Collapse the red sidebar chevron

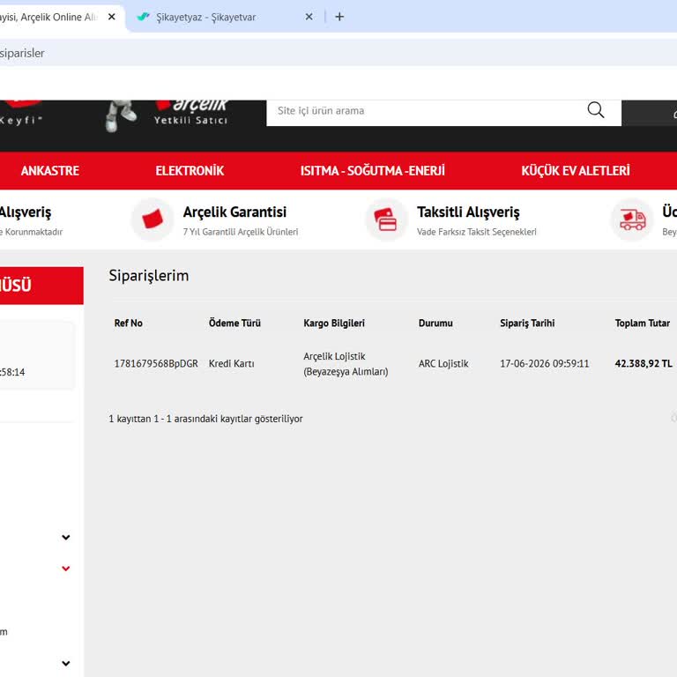pyautogui.click(x=65, y=569)
